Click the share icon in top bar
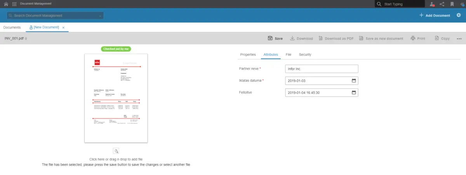 [x=442, y=4]
